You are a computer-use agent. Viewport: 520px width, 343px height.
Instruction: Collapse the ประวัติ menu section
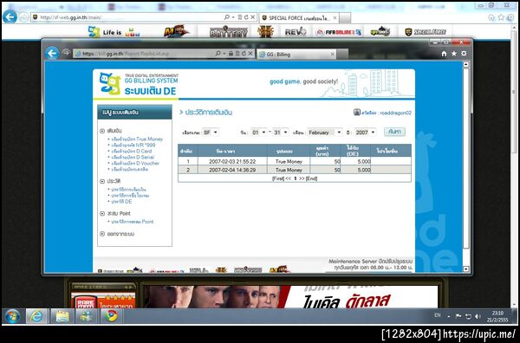point(102,181)
